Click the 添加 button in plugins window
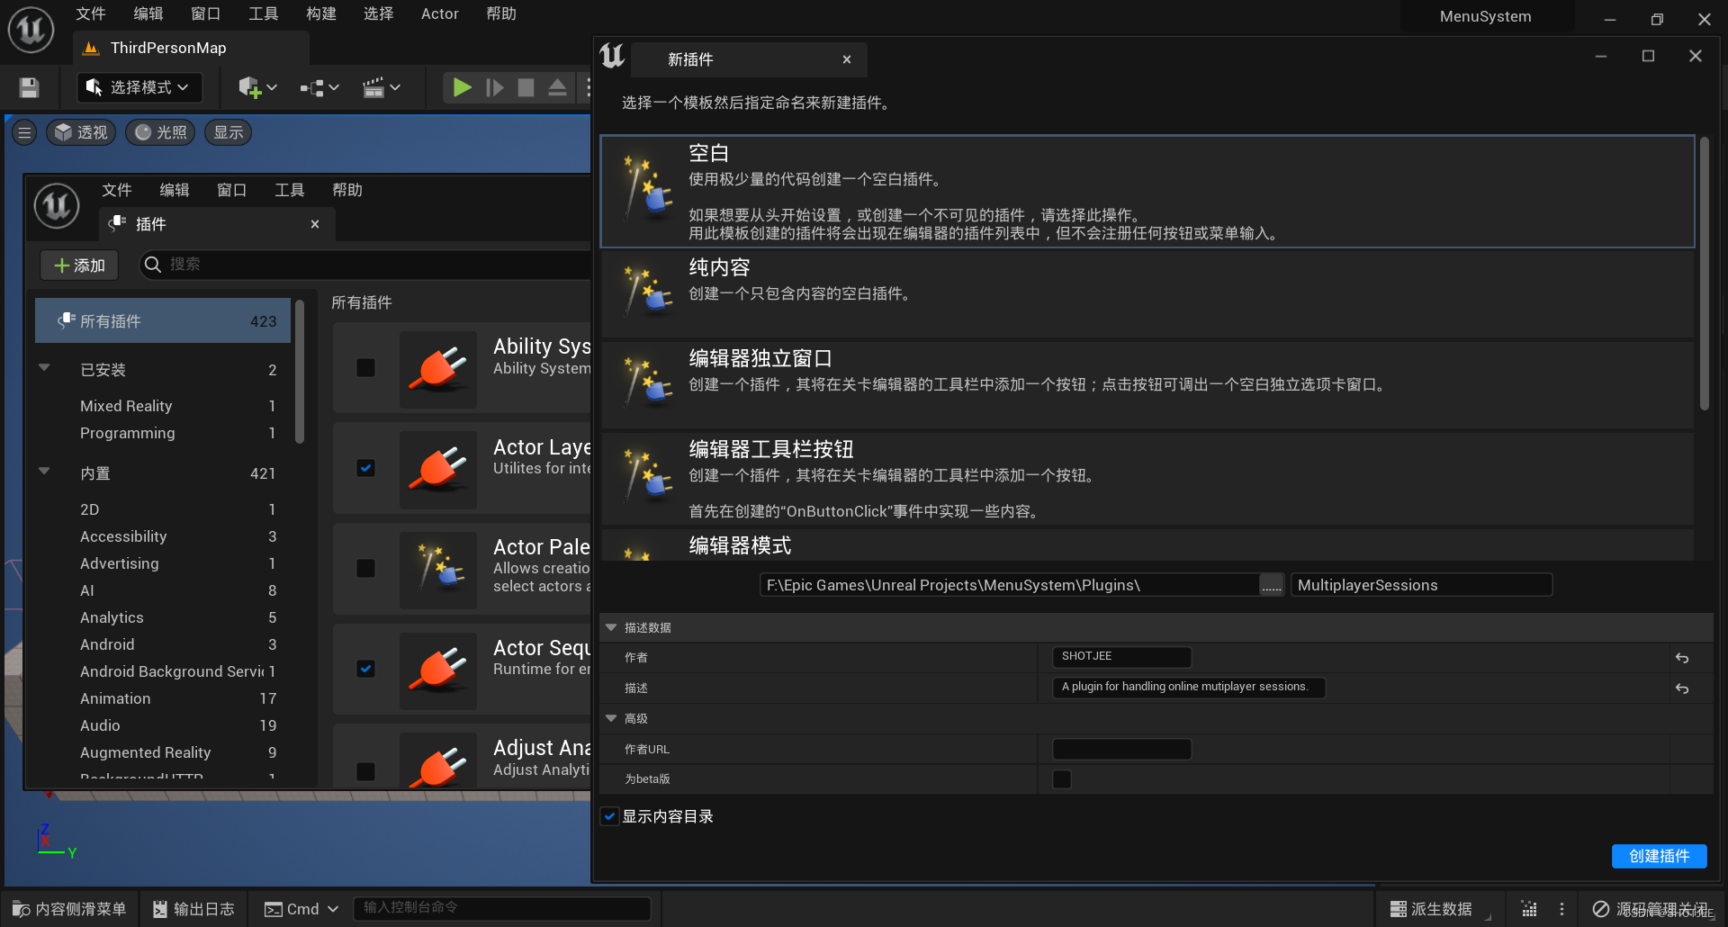This screenshot has width=1728, height=927. click(78, 265)
